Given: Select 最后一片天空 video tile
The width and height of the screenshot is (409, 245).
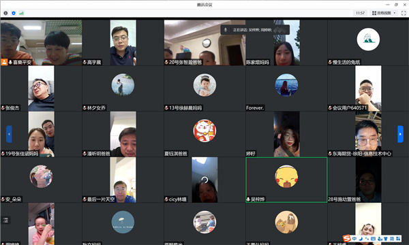Looking at the screenshot, I should [x=123, y=180].
